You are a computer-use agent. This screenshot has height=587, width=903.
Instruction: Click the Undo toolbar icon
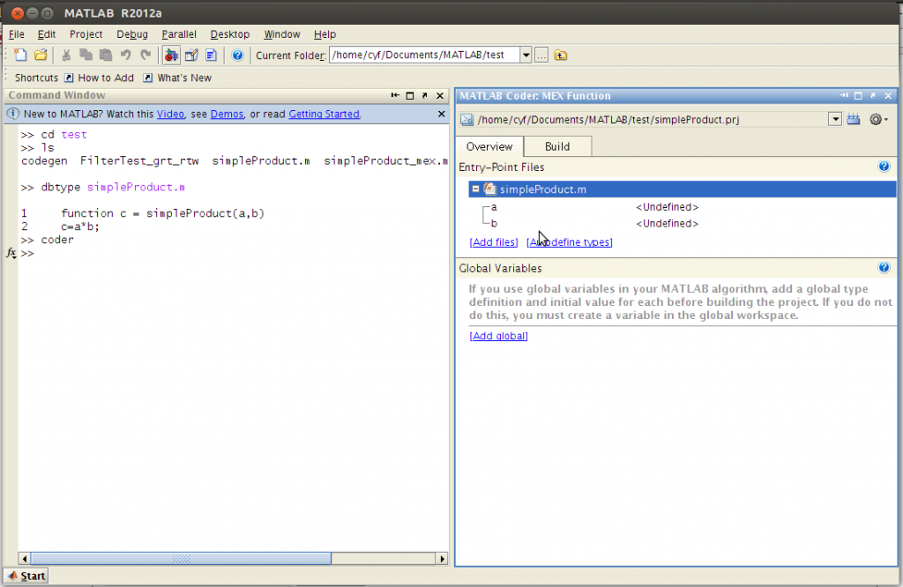click(124, 55)
